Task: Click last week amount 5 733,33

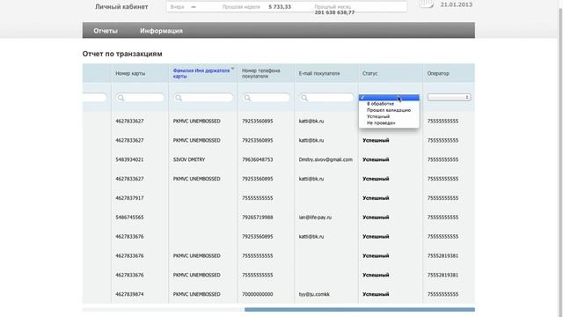Action: (x=280, y=7)
